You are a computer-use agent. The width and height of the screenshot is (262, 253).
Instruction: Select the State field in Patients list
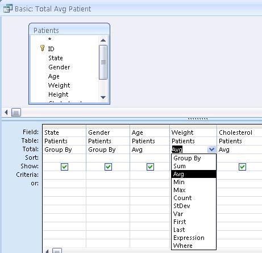click(64, 58)
